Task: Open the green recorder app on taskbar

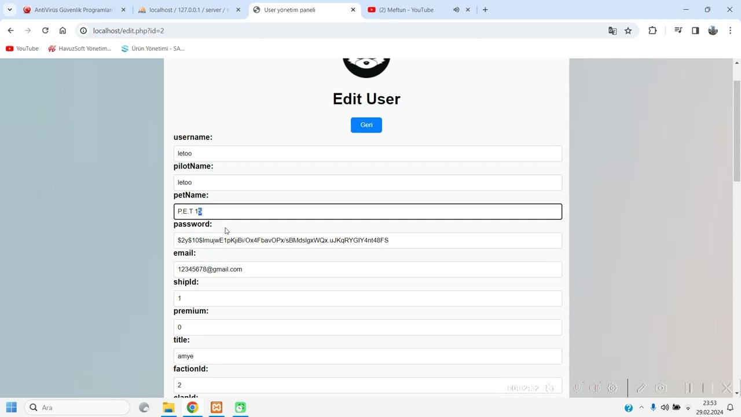Action: pyautogui.click(x=240, y=408)
